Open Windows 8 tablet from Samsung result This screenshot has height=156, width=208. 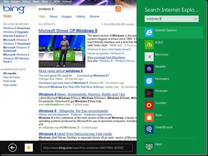pos(75,134)
